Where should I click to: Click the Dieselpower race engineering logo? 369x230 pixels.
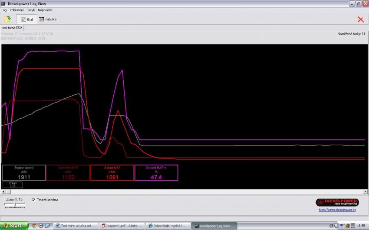click(x=337, y=202)
